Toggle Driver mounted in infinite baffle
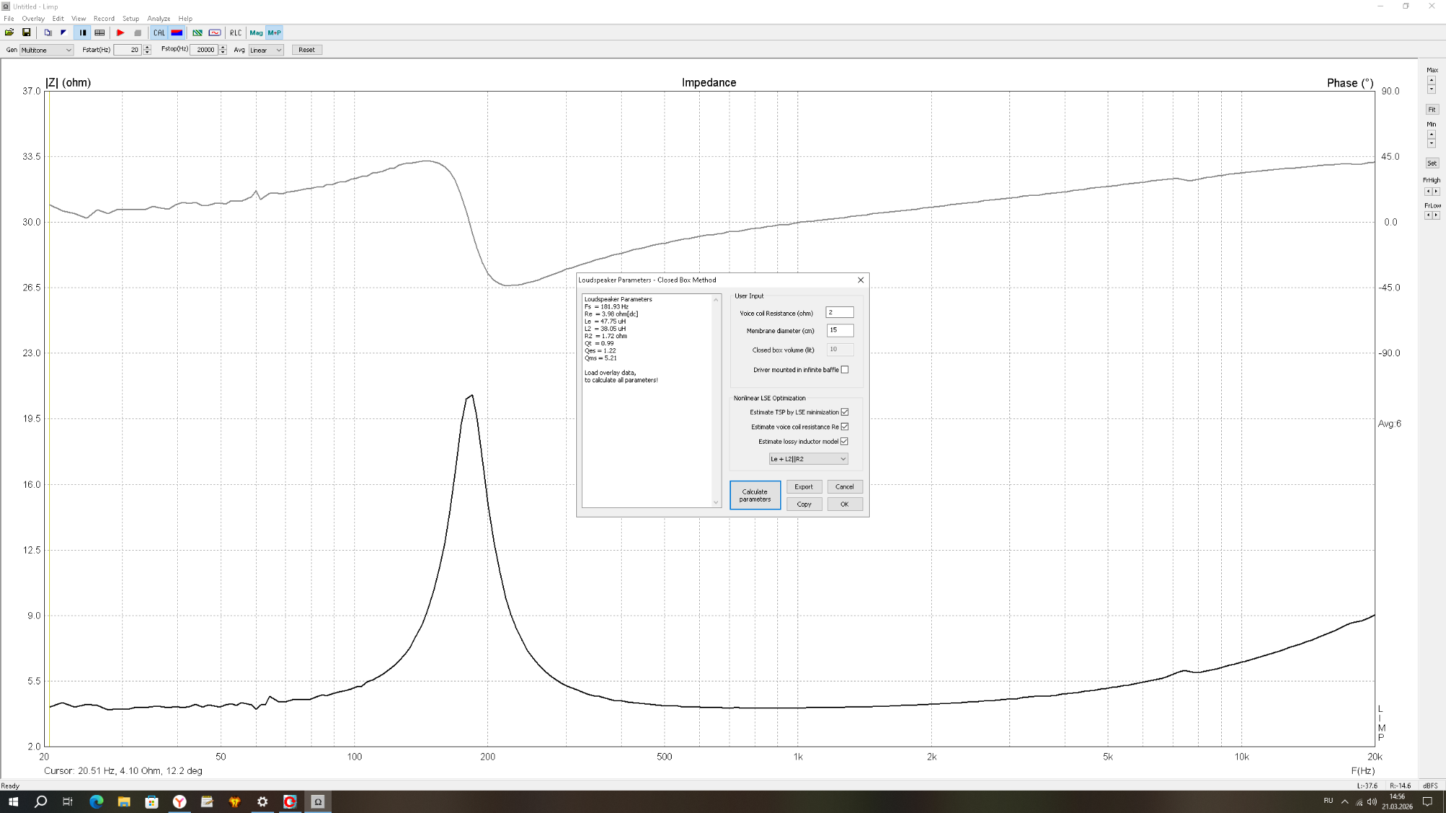The width and height of the screenshot is (1446, 813). [x=844, y=370]
